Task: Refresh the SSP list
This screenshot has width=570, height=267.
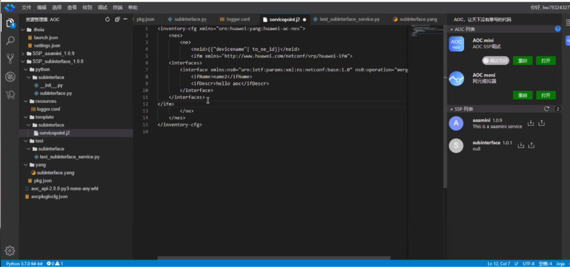Action: pyautogui.click(x=547, y=109)
